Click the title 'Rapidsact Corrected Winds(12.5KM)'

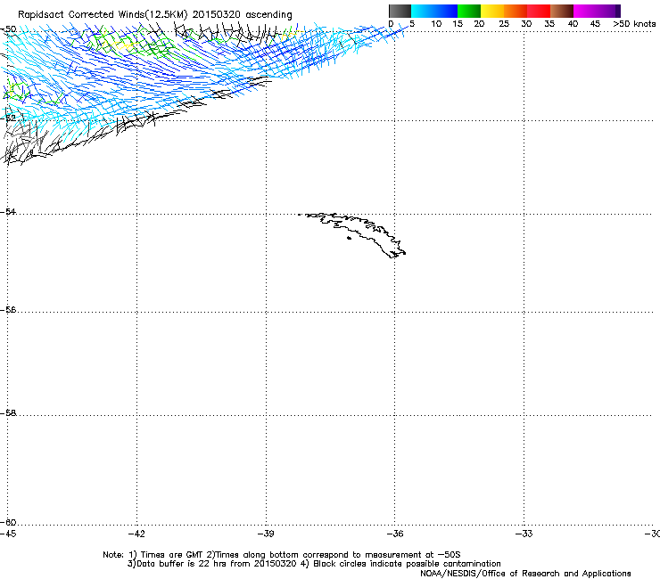[103, 15]
